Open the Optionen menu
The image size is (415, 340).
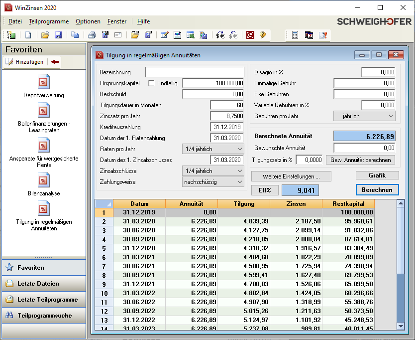point(88,21)
